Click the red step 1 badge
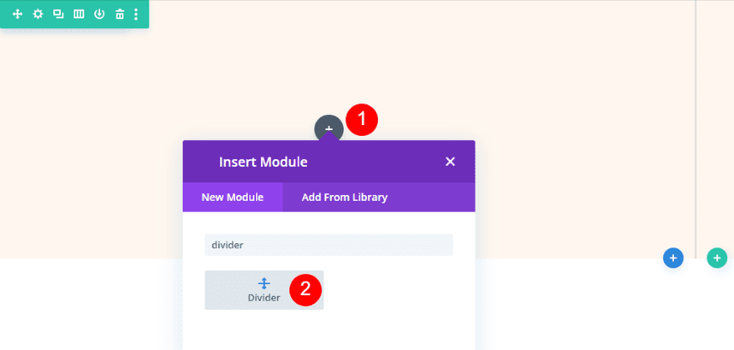This screenshot has height=350, width=734. click(362, 119)
